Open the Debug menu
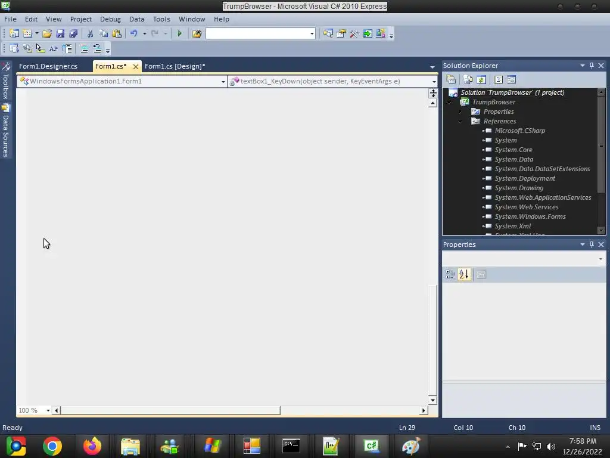 coord(110,19)
